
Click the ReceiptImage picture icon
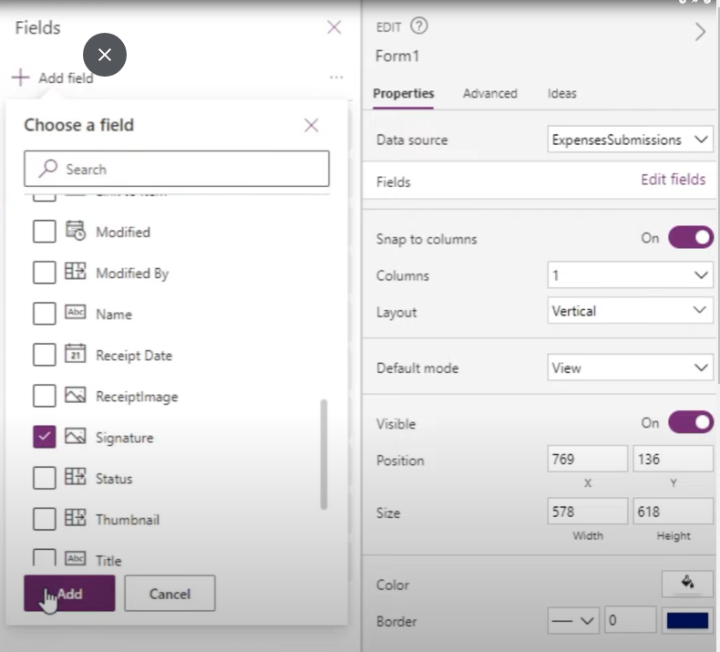pos(76,395)
